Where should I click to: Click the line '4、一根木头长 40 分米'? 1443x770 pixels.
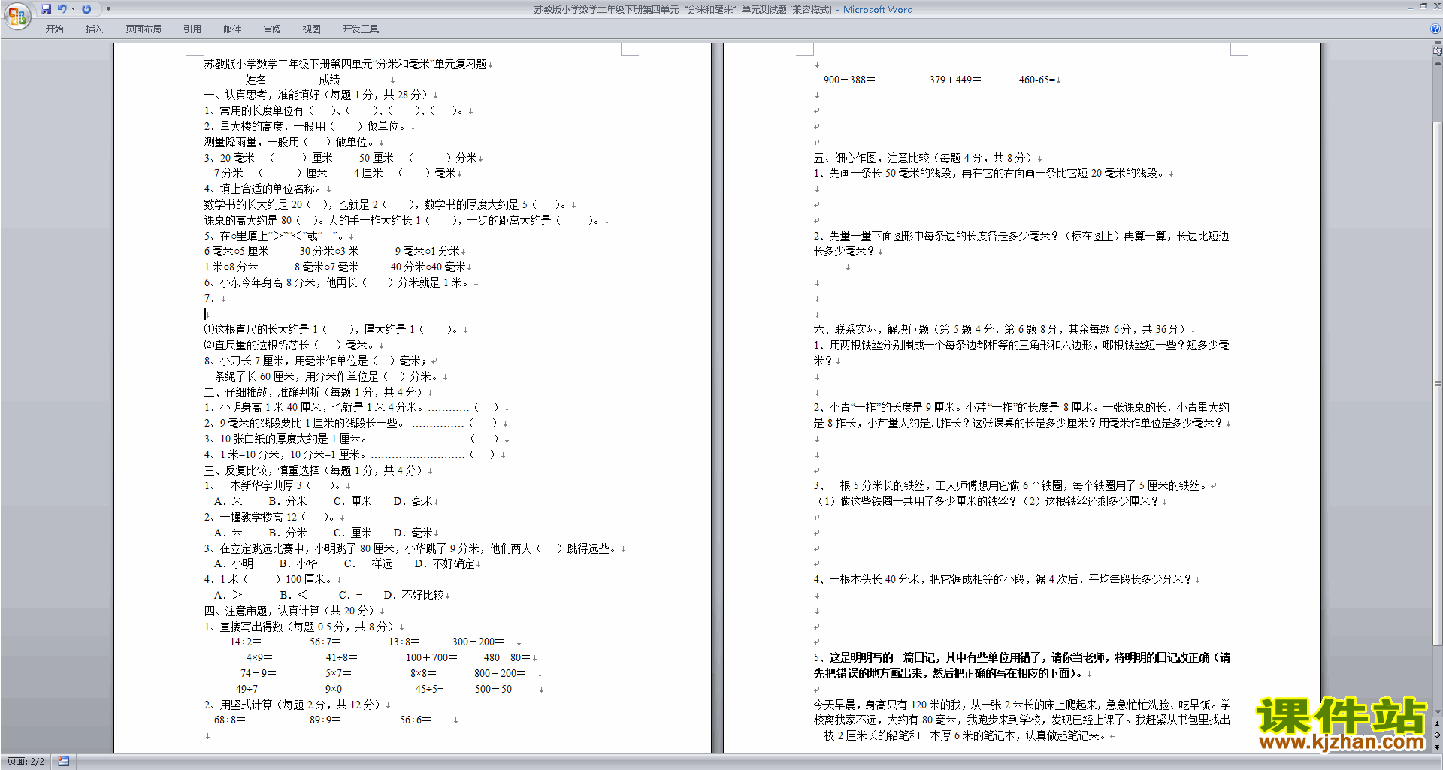click(x=1003, y=579)
